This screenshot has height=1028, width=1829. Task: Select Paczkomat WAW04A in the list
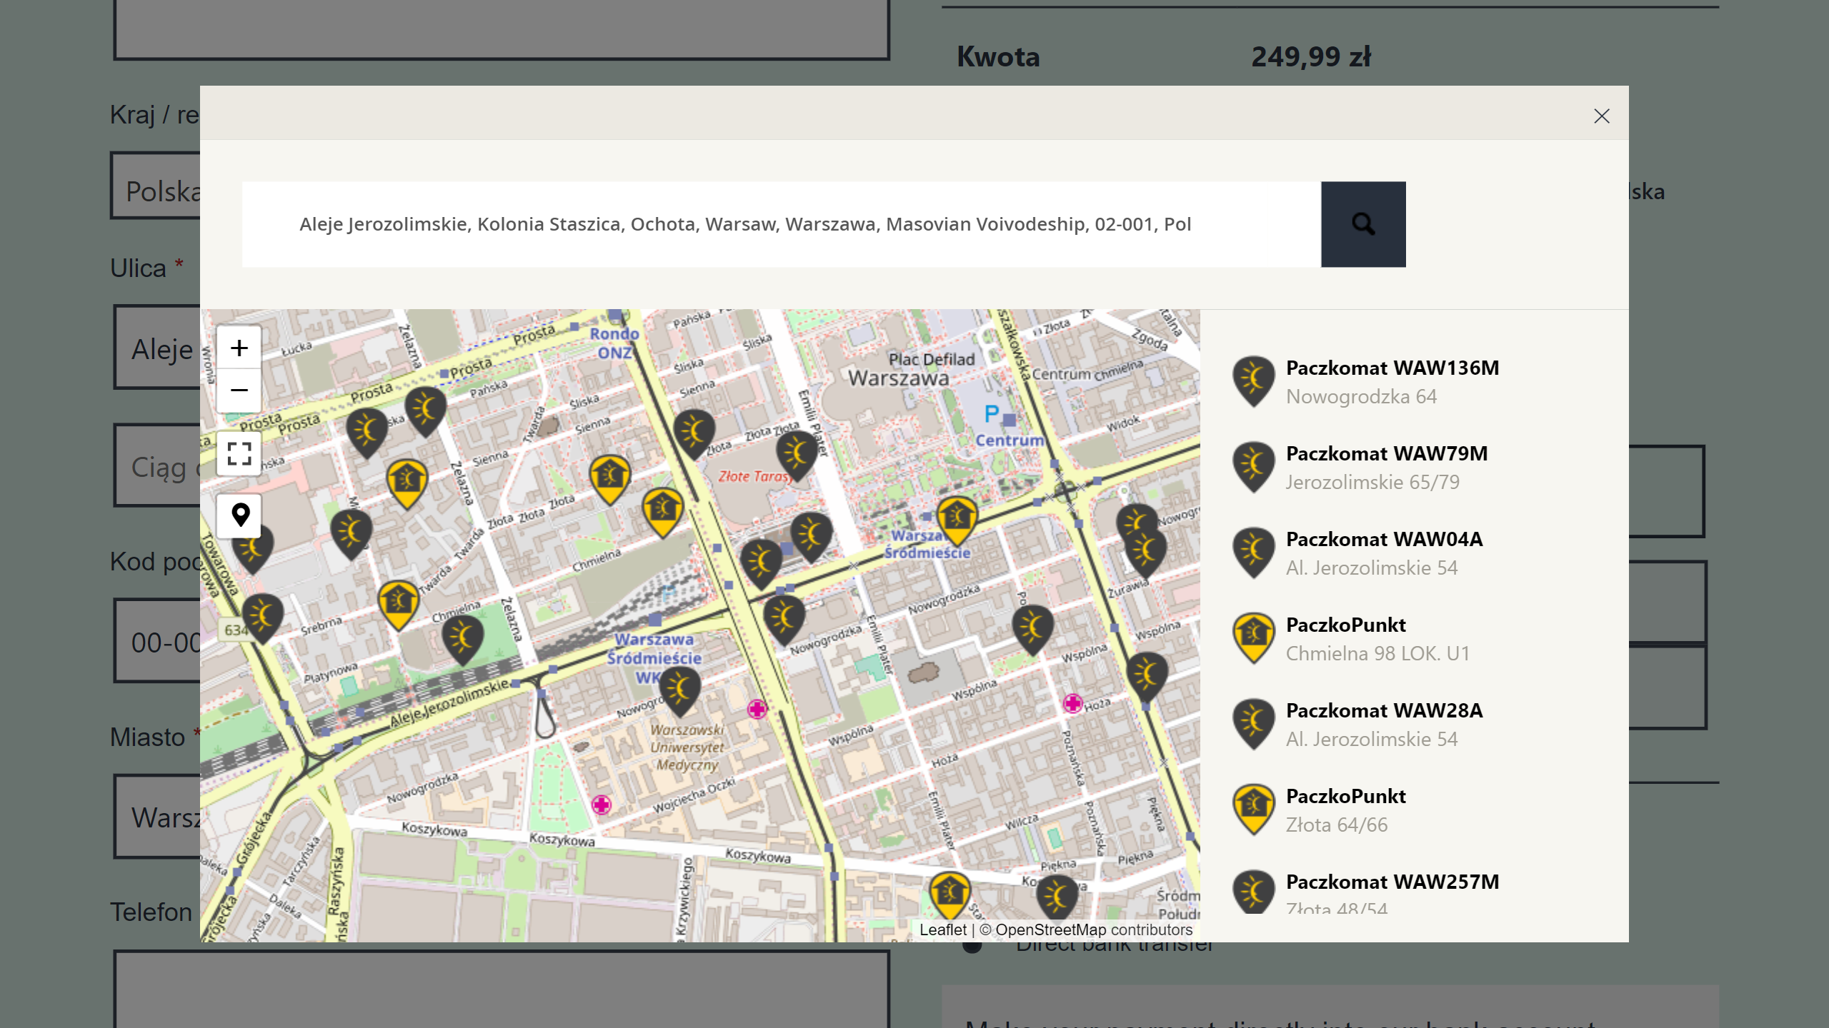[1415, 553]
